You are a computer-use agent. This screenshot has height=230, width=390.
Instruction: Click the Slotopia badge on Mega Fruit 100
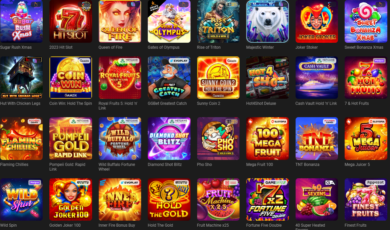pos(279,122)
